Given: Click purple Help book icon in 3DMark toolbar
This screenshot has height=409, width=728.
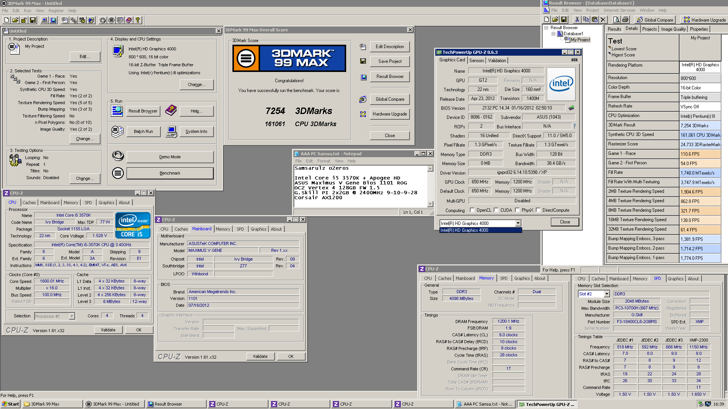Looking at the screenshot, I should click(x=129, y=20).
